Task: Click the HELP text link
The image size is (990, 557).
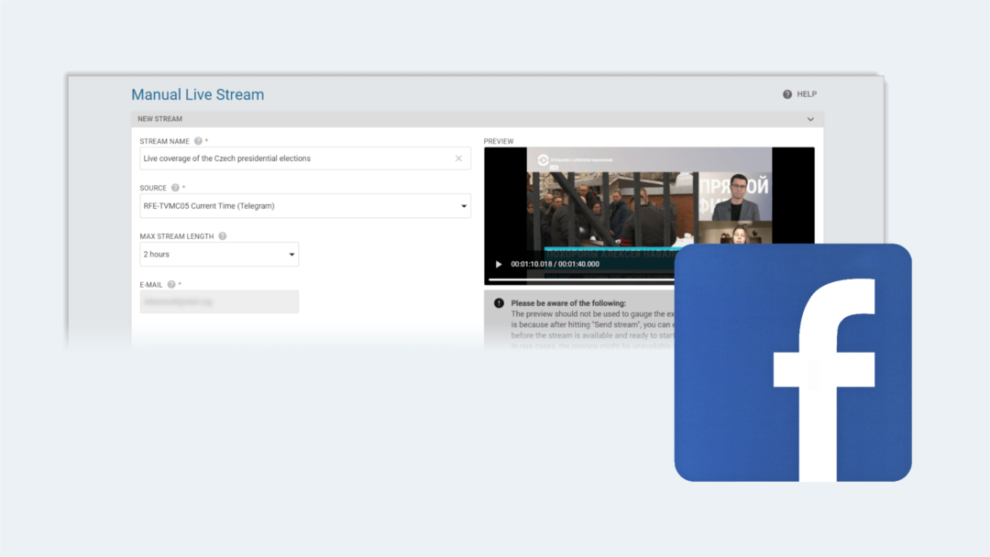Action: (x=807, y=94)
